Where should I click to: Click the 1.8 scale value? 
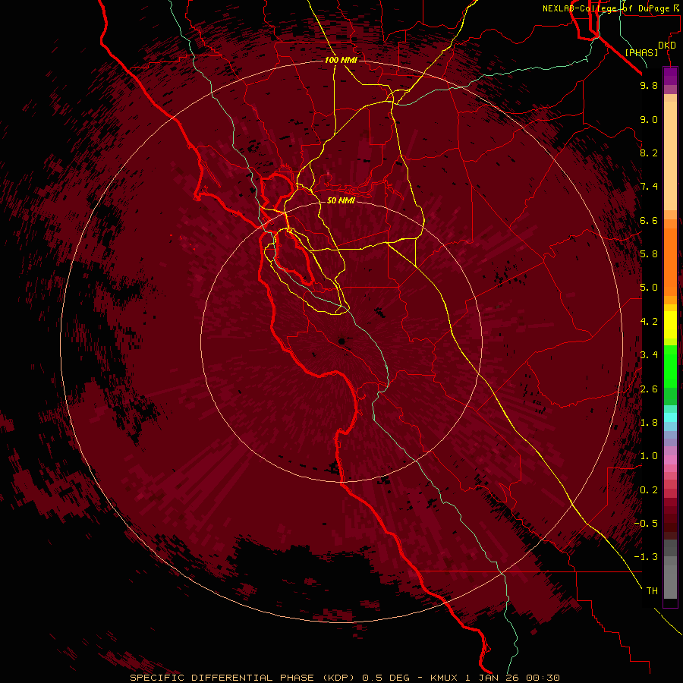649,423
